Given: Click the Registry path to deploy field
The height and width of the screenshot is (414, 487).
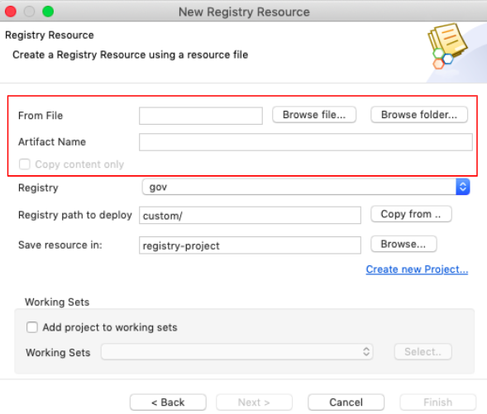Looking at the screenshot, I should (250, 215).
